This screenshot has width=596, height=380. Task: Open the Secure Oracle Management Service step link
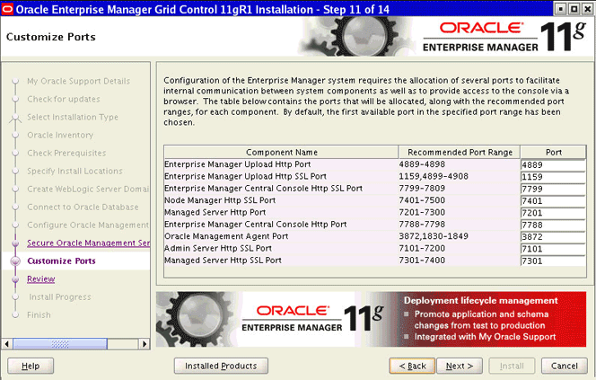[88, 243]
